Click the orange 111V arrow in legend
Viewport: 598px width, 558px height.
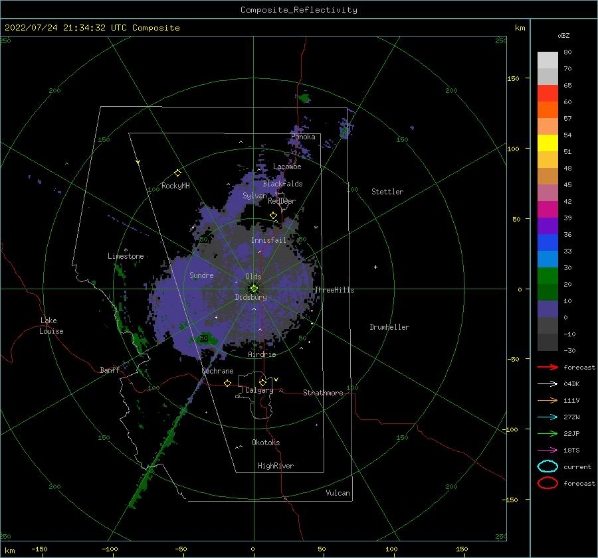(548, 400)
